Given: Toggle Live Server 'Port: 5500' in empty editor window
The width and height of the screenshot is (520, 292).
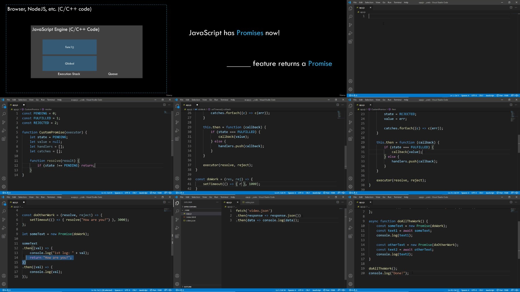Looking at the screenshot, I should point(502,95).
